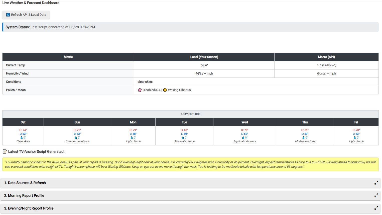The image size is (382, 215).
Task: Select the Macro (API) column header
Action: tap(326, 57)
